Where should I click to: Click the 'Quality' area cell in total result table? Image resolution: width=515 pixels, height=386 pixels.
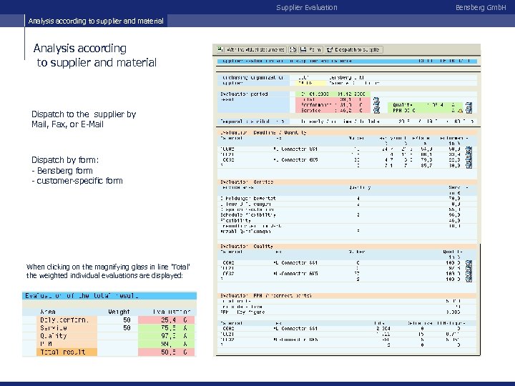coord(67,336)
